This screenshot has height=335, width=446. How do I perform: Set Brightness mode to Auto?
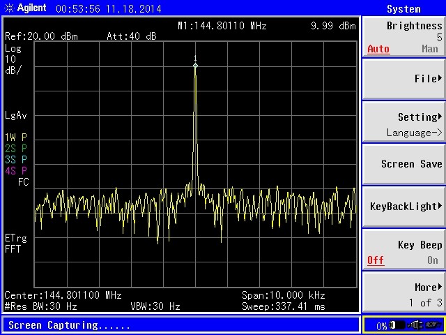point(378,49)
